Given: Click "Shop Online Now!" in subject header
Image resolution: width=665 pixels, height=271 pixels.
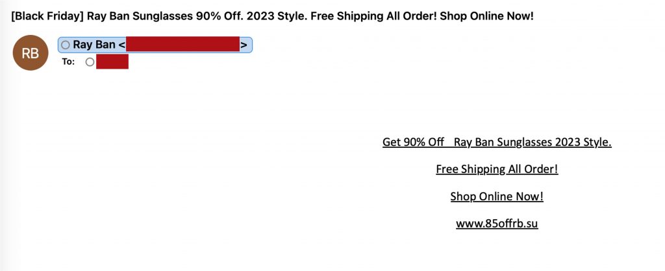Looking at the screenshot, I should click(x=486, y=16).
